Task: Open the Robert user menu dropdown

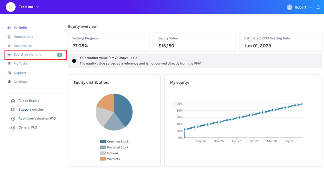Action: point(311,7)
